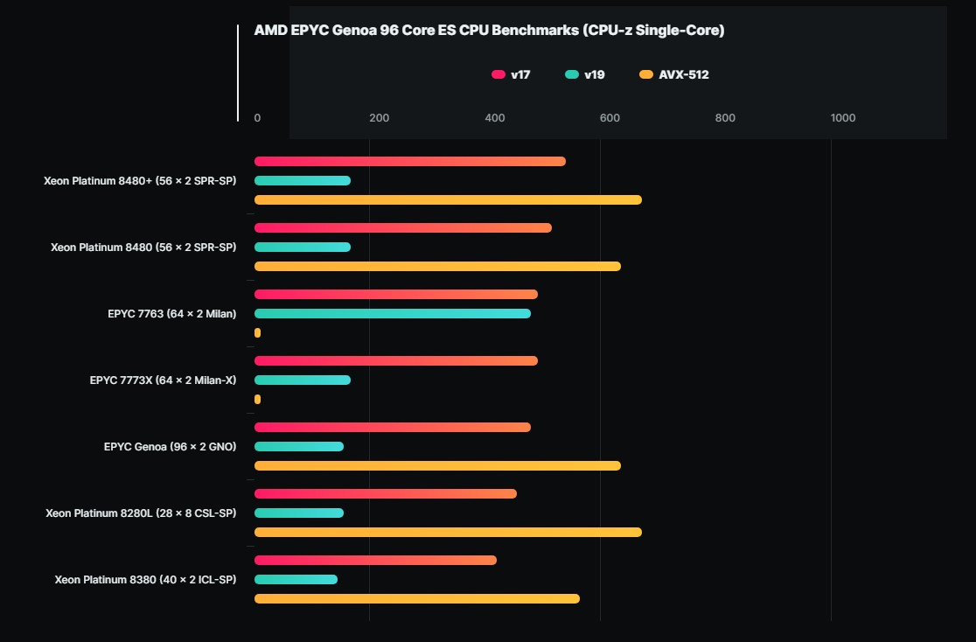Select the AVX-512 bar for Xeon Platinum 8480+
976x642 pixels.
click(x=448, y=200)
